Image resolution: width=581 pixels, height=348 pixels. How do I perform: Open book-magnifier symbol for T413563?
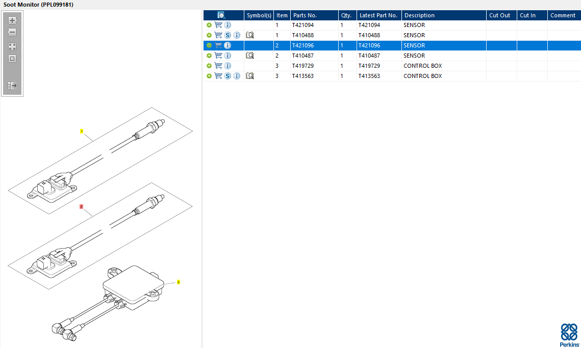tap(250, 76)
